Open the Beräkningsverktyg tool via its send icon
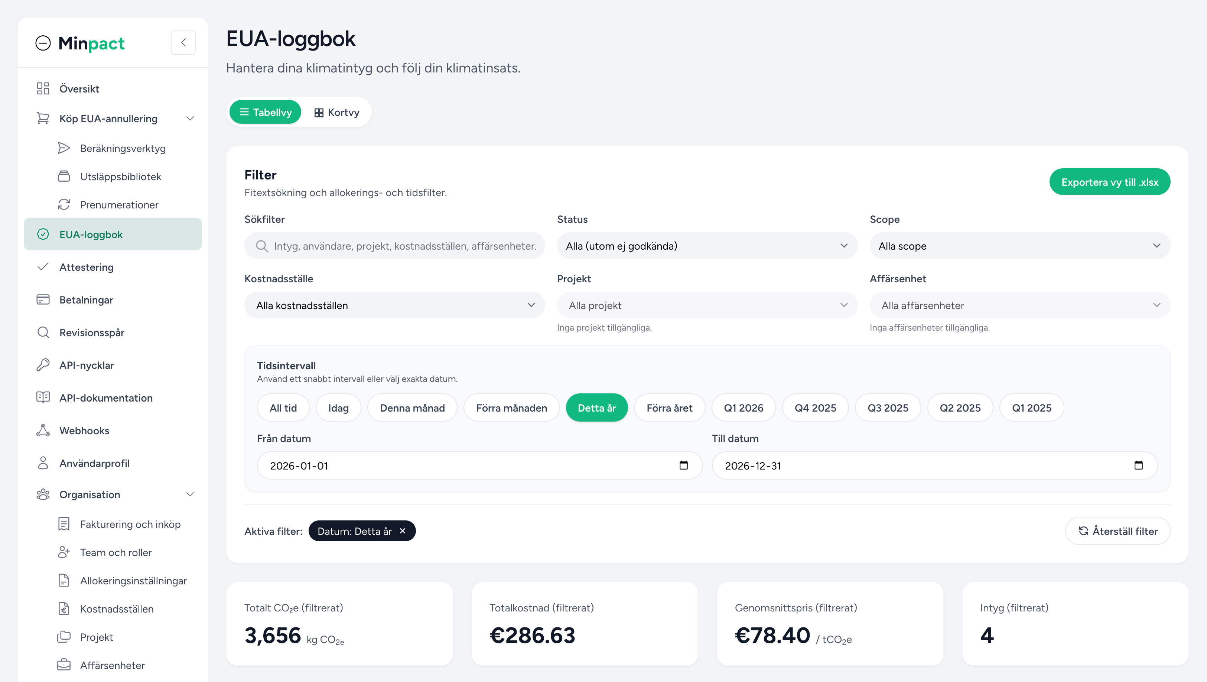1207x682 pixels. (x=64, y=148)
